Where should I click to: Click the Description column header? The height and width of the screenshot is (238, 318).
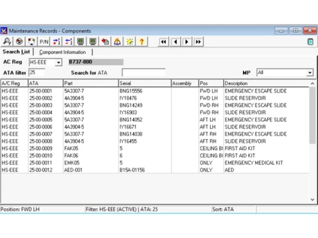pos(266,83)
